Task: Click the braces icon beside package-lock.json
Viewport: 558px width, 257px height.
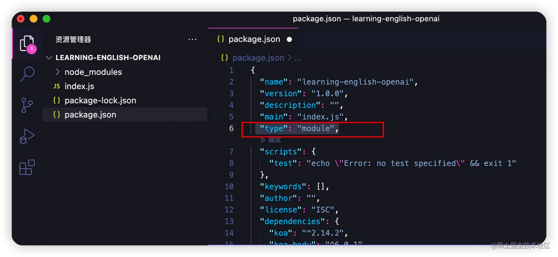Action: point(56,100)
